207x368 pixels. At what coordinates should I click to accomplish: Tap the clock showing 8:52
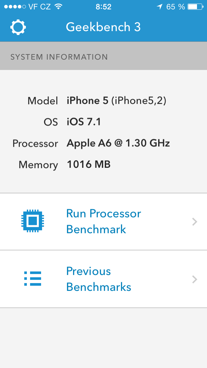[x=103, y=7]
